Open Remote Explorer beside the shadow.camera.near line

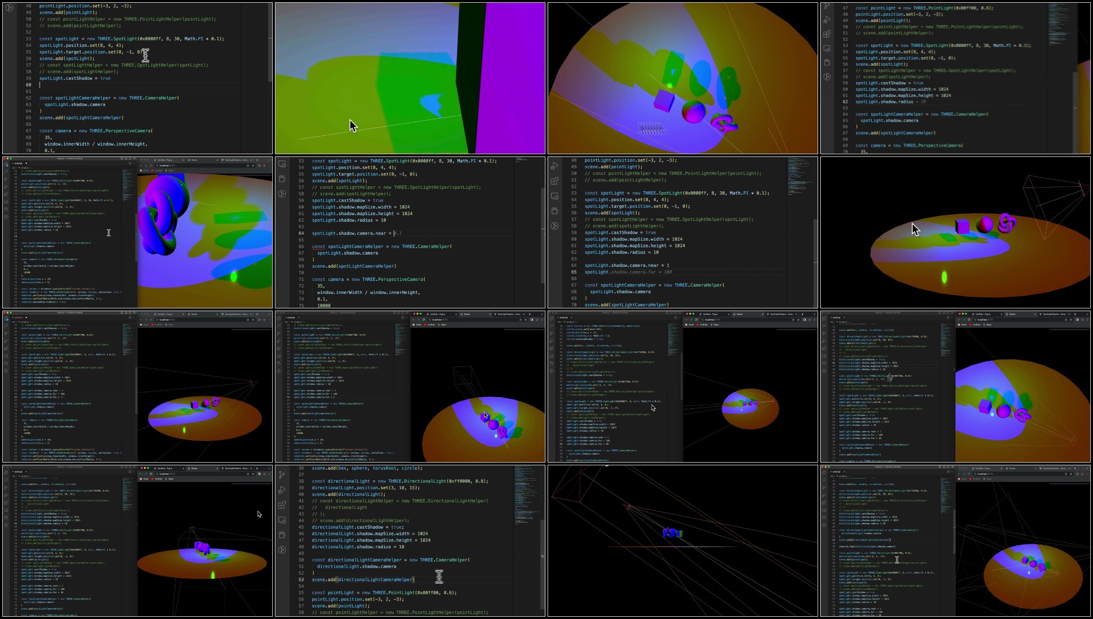click(282, 164)
